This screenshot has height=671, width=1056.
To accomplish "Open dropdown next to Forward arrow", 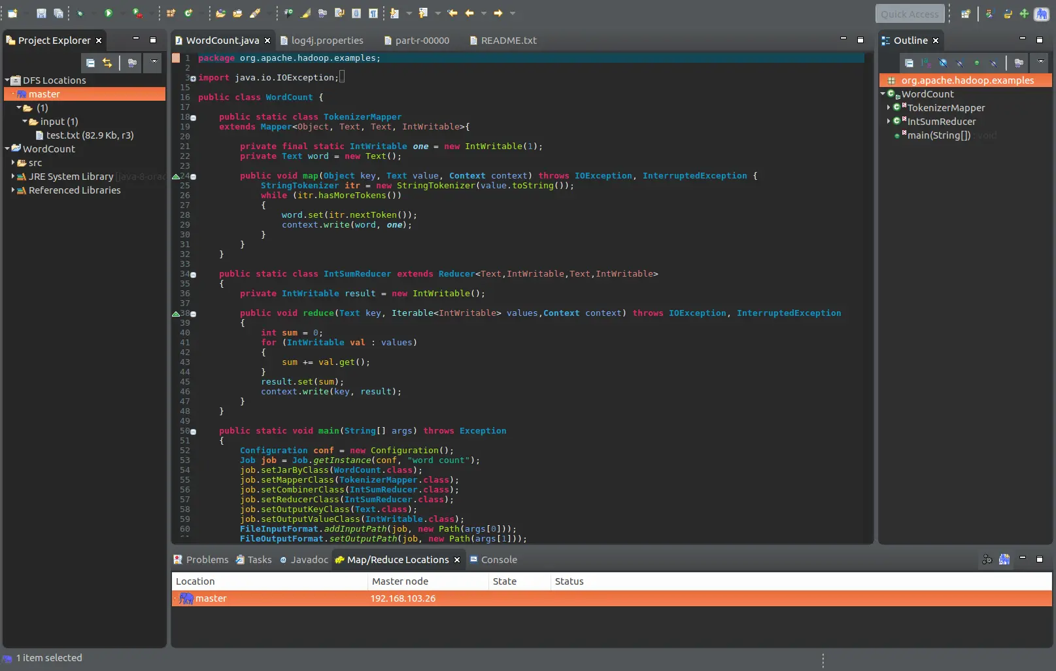I will coord(513,13).
